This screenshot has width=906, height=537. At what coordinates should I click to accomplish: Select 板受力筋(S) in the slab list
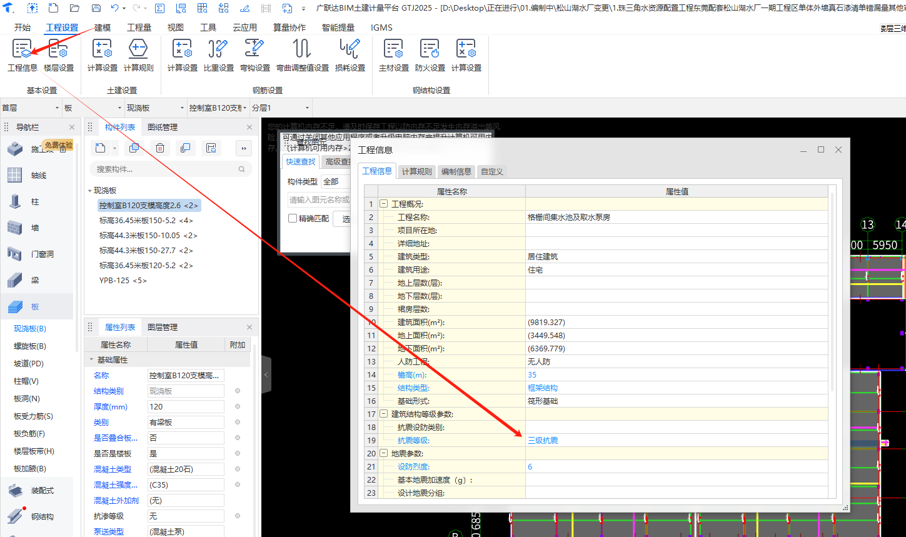coord(33,416)
